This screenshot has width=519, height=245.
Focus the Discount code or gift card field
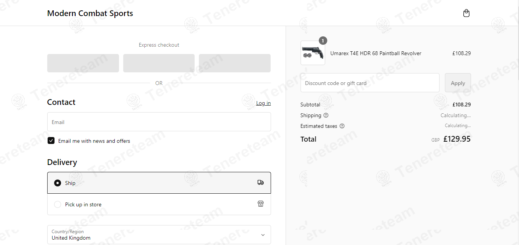(x=370, y=83)
